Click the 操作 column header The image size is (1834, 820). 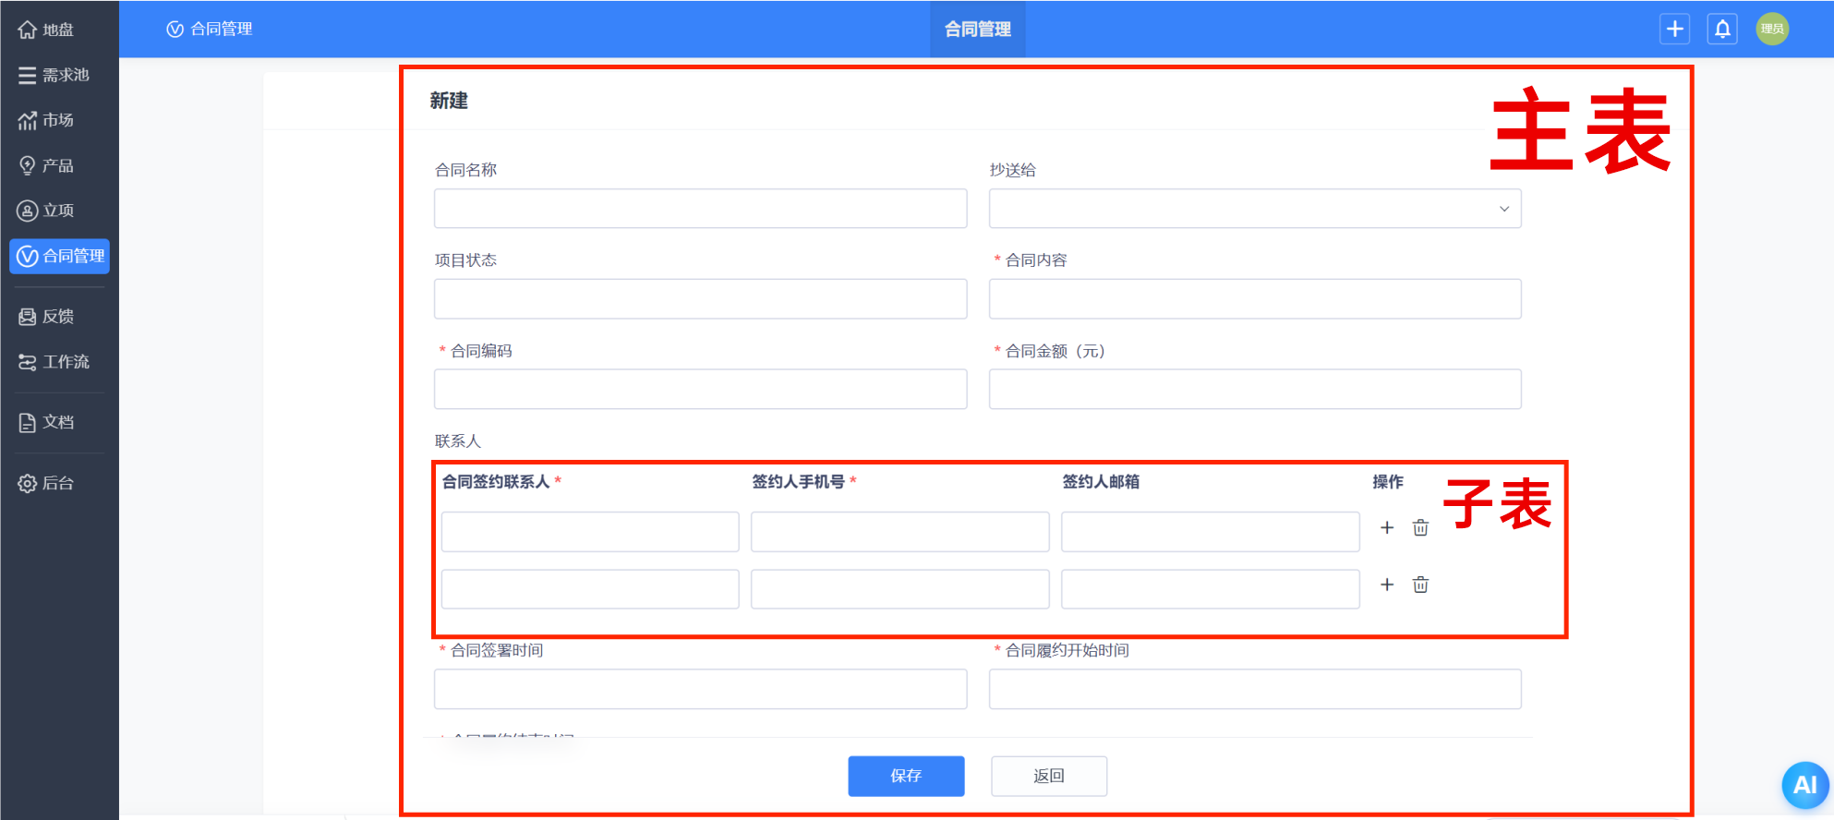click(1388, 482)
